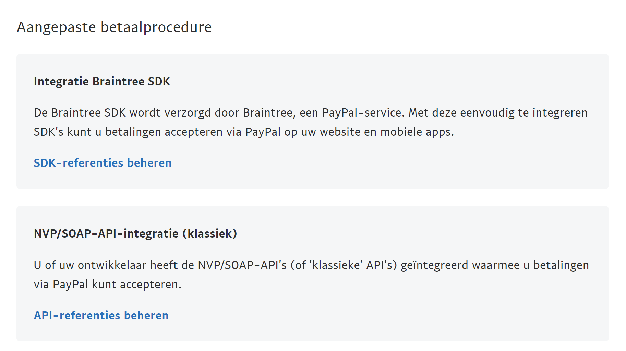Click the word ontwikkelaar in second paragraph
Screen dimensions: 626x351
click(112, 265)
